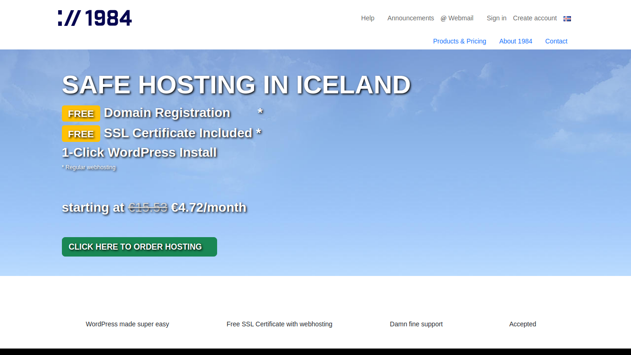Open the Help link

coord(368,18)
